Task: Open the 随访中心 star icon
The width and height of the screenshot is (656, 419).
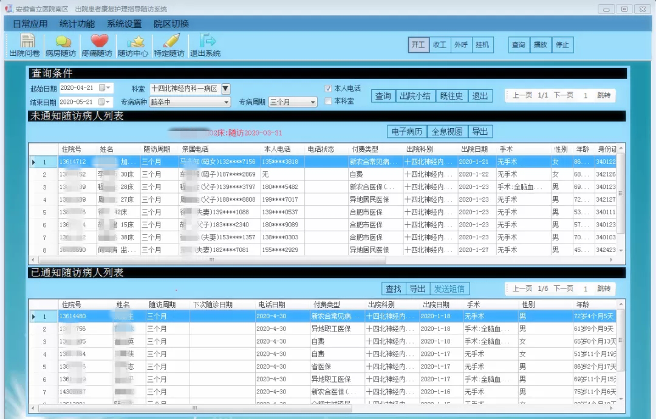Action: (133, 45)
